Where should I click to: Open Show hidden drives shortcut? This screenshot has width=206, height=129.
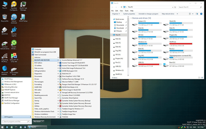coord(14,68)
